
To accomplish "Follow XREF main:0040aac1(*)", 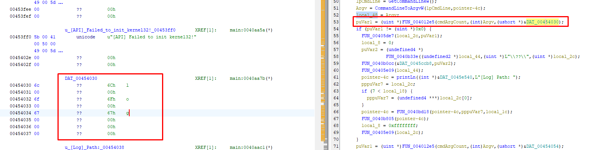I will point(251,147).
